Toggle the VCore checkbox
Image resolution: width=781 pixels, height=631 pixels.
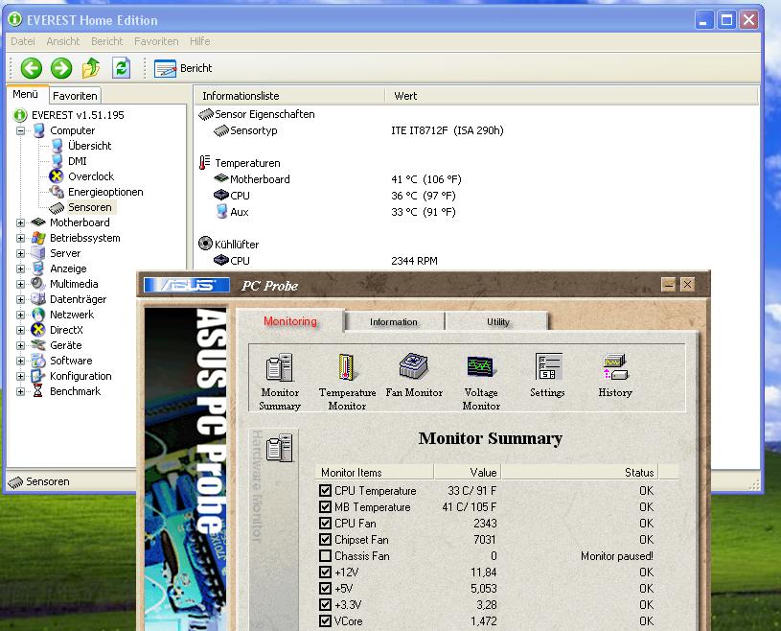click(325, 621)
